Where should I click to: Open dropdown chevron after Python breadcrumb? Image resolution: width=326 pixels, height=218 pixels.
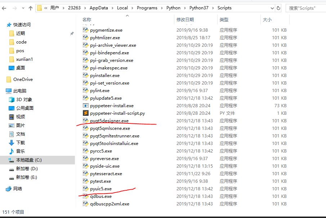point(185,8)
